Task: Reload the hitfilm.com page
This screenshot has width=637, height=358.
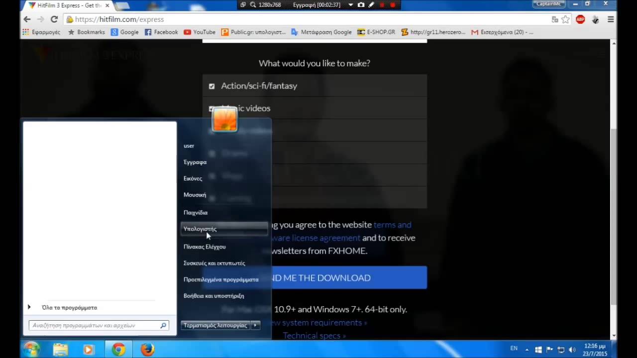Action: tap(54, 19)
